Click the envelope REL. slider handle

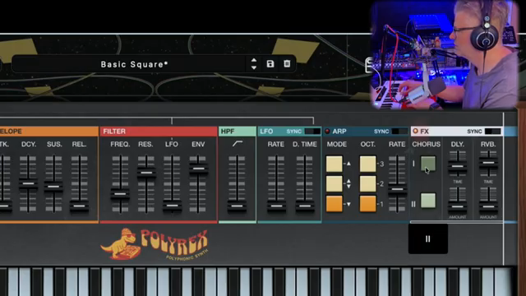(80, 206)
